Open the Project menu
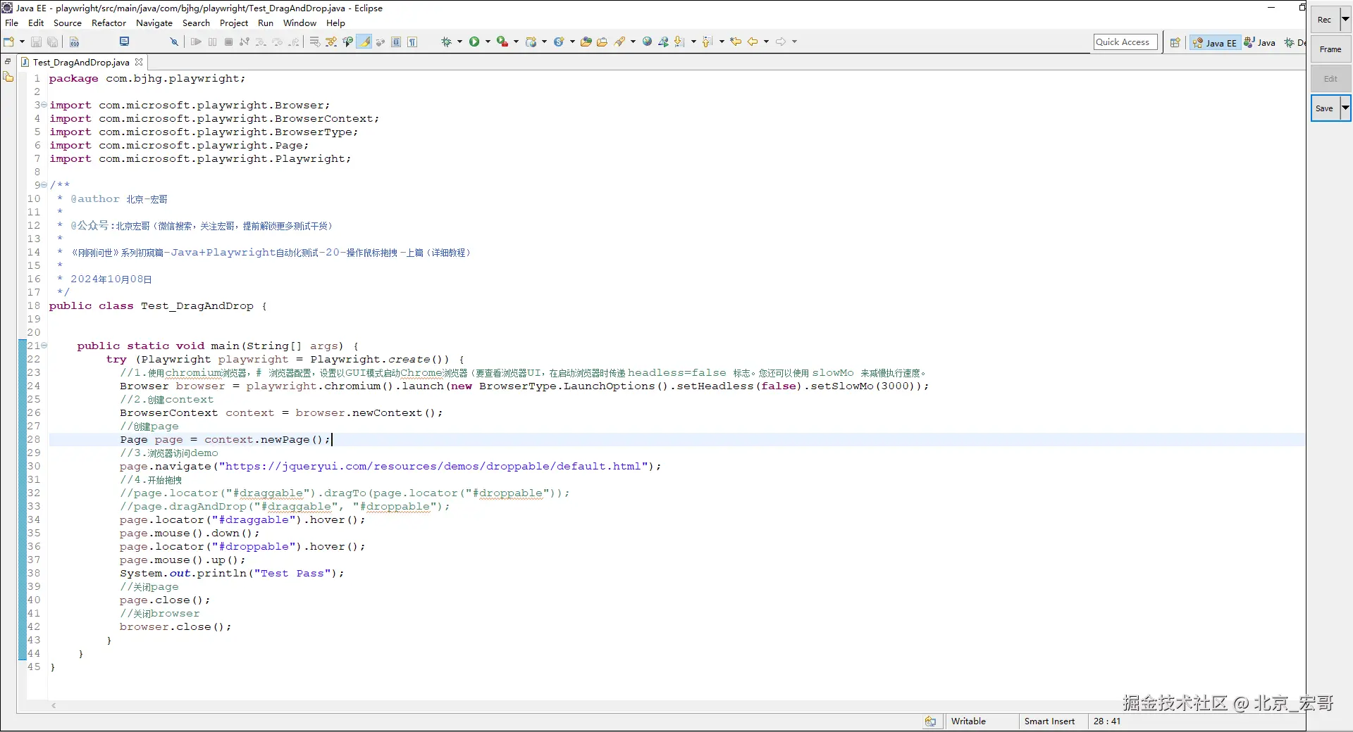 [x=234, y=23]
